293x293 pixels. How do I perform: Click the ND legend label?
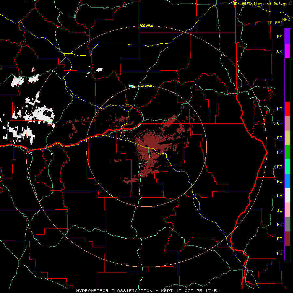[279, 253]
